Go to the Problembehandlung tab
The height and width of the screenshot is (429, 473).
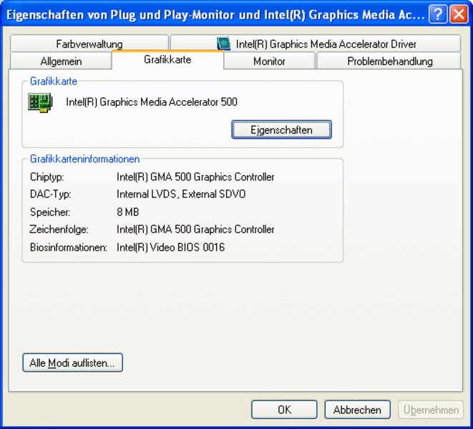(389, 61)
